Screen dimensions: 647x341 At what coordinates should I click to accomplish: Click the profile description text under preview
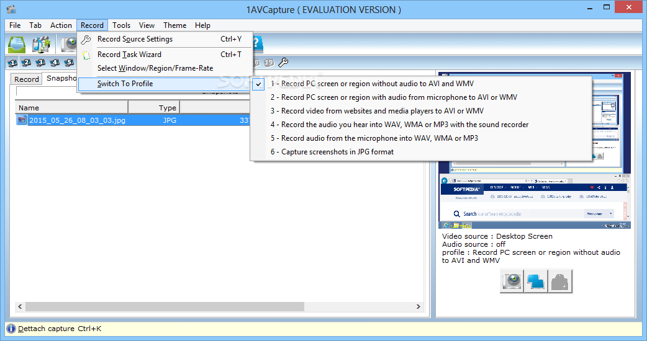531,257
